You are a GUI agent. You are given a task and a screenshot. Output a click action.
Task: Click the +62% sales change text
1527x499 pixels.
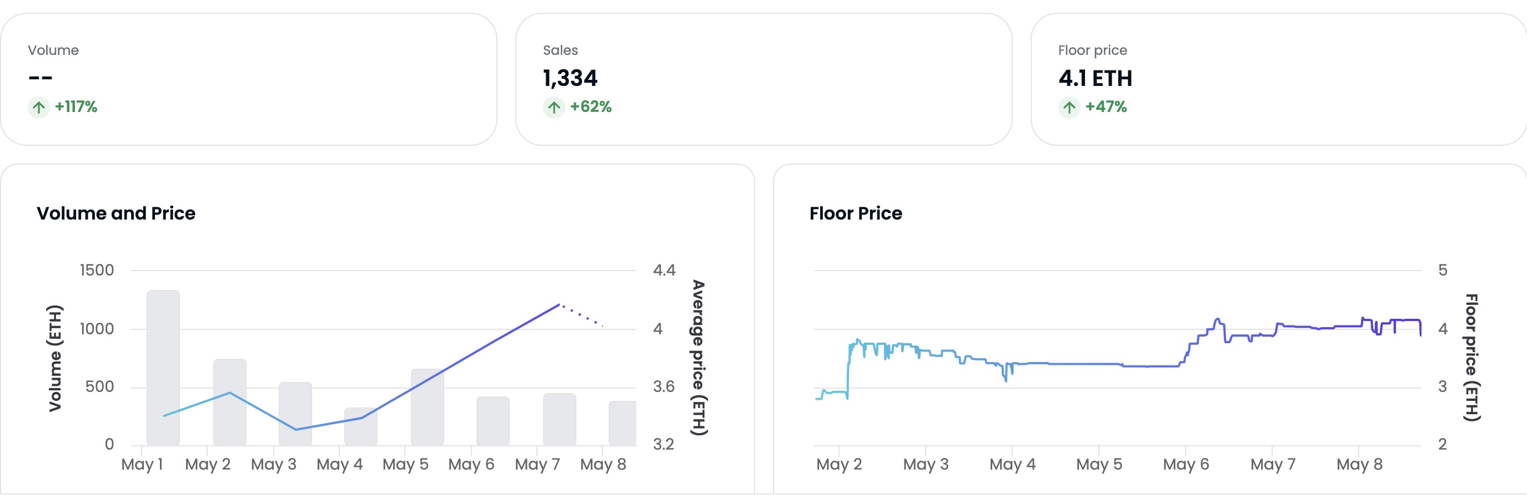[590, 107]
